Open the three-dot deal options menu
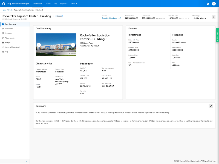Viewport: 219px width, 164px height. coord(214,17)
